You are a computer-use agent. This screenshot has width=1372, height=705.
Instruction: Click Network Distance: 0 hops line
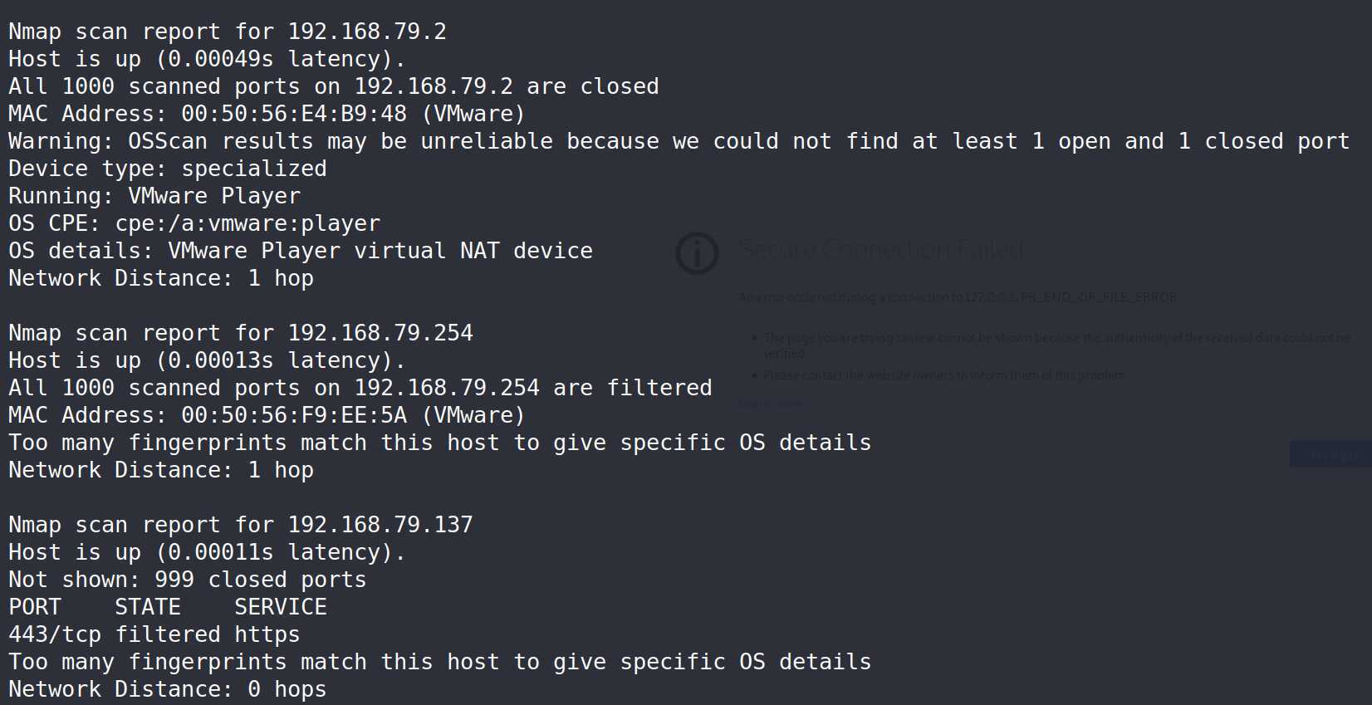[x=168, y=689]
